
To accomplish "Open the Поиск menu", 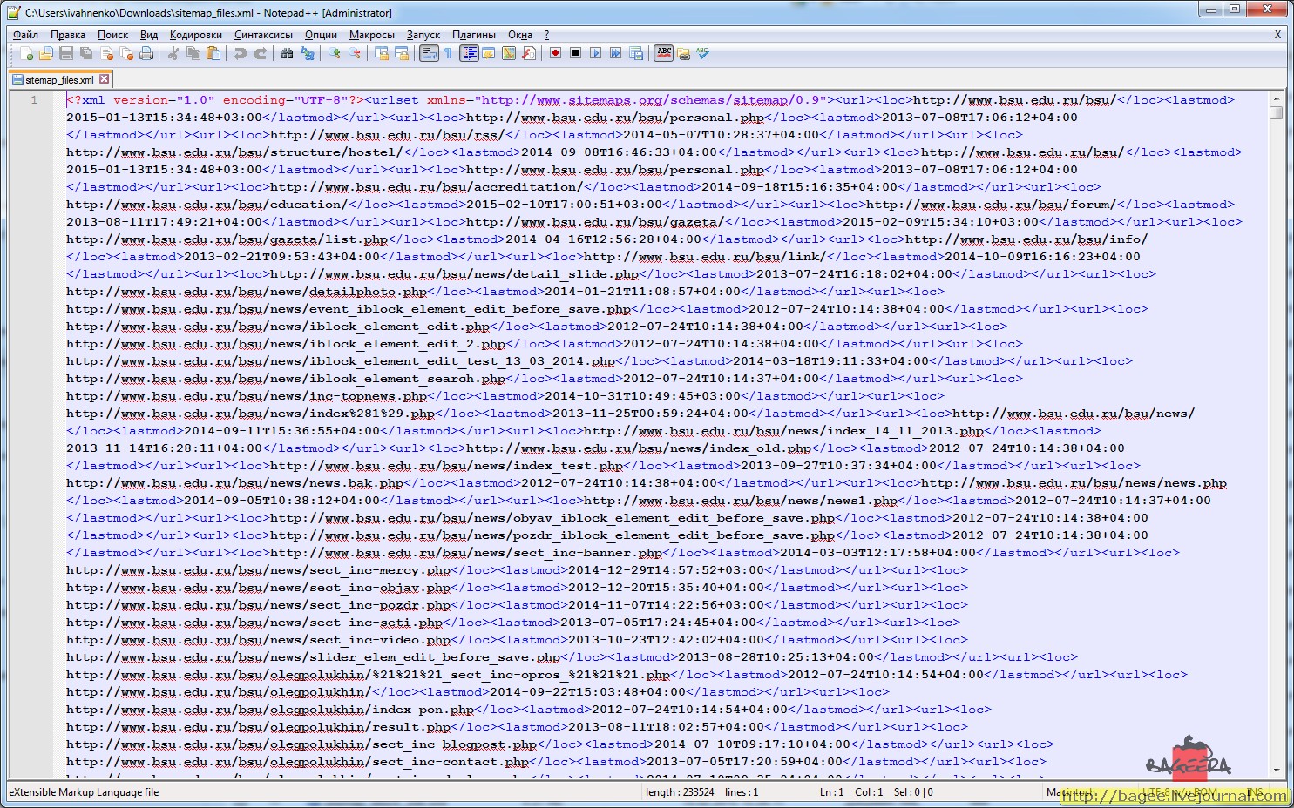I will pos(112,35).
